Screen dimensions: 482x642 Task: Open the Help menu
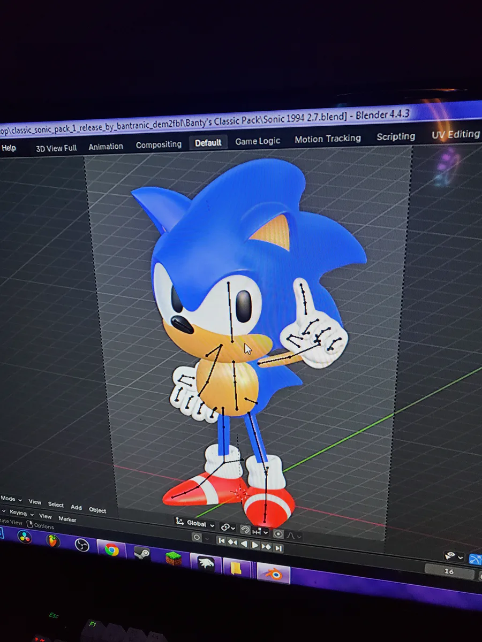tap(9, 148)
